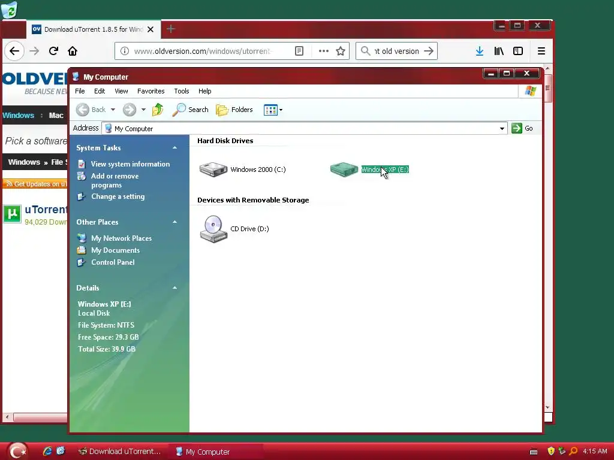Click the Firefox Home icon

pos(73,52)
